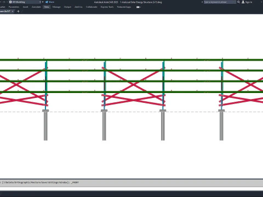
Task: Close the open drawing file tab
Action: point(13,11)
